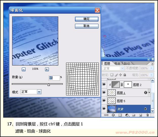Switch to the 图层 tab
Image resolution: width=158 pixels, height=137 pixels.
pyautogui.click(x=107, y=63)
